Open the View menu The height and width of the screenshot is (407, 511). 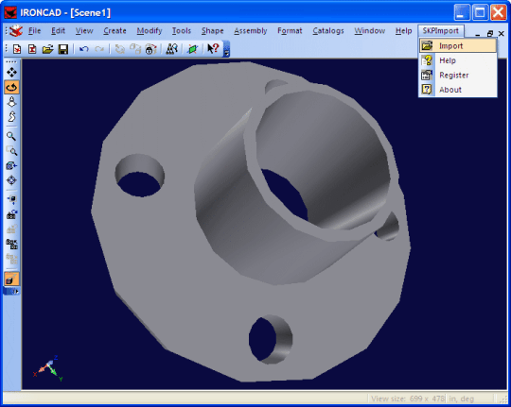click(84, 31)
